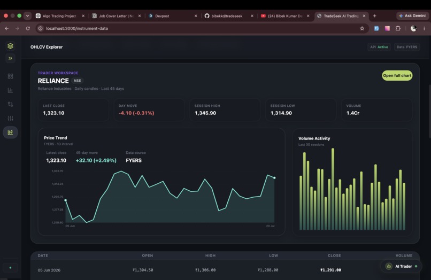The width and height of the screenshot is (431, 280).
Task: Open a new browser tab with plus
Action: [375, 16]
